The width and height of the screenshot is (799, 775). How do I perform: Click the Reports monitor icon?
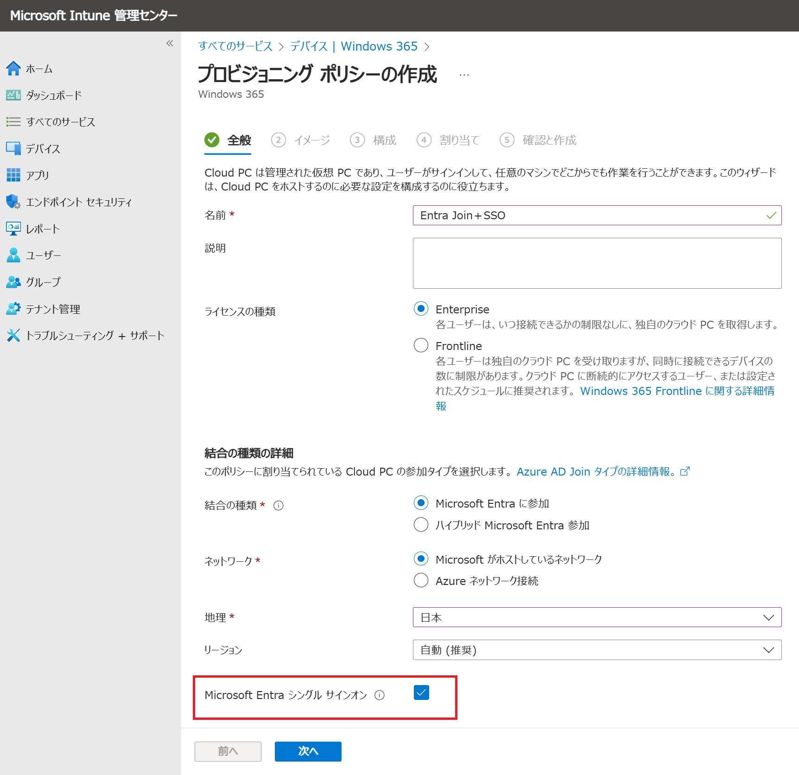[x=13, y=229]
